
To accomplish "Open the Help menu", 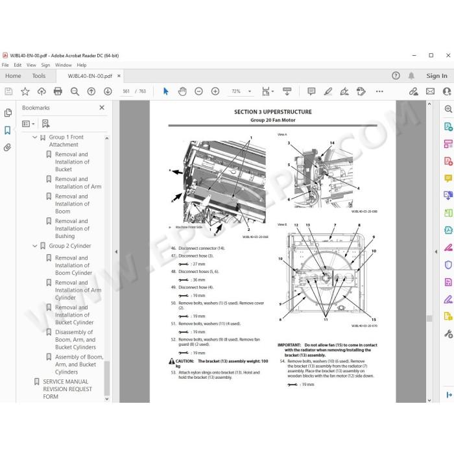I will 81,65.
